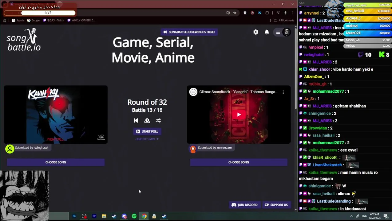Open the notifications bell

[267, 32]
